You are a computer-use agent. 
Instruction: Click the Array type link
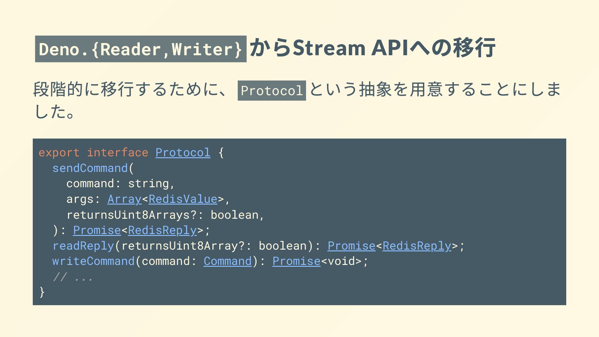[124, 199]
